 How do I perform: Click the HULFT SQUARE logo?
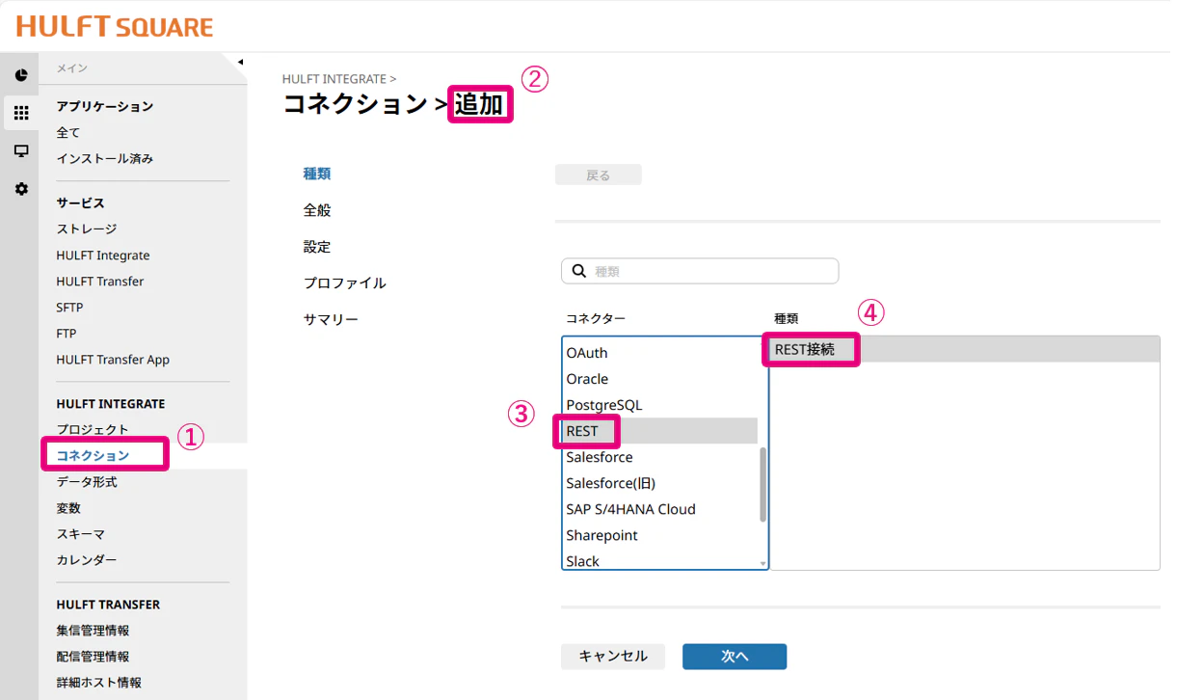[x=115, y=27]
